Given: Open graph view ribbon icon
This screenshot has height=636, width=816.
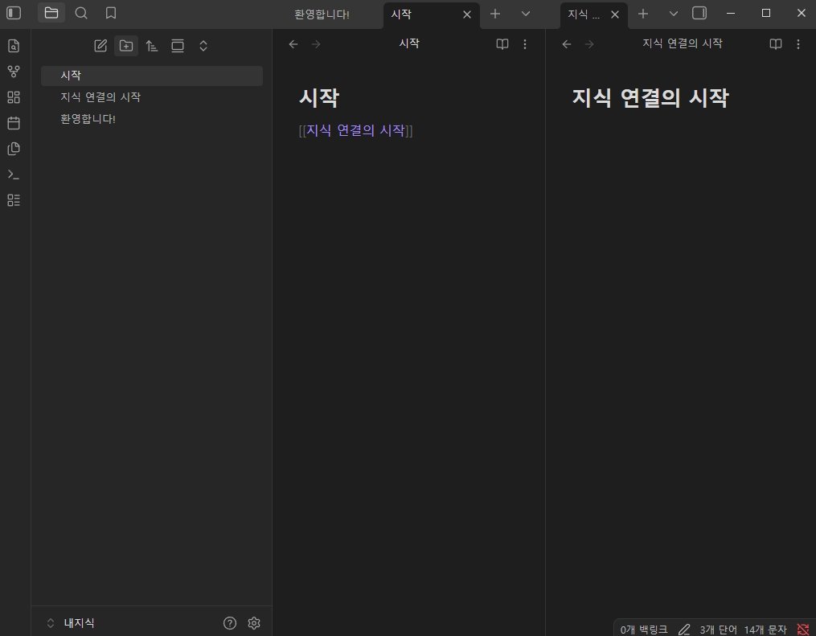Looking at the screenshot, I should click(14, 72).
